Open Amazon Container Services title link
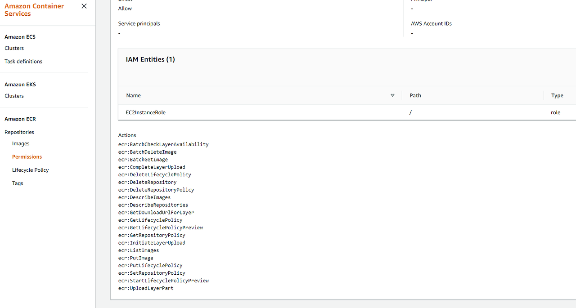 (34, 10)
